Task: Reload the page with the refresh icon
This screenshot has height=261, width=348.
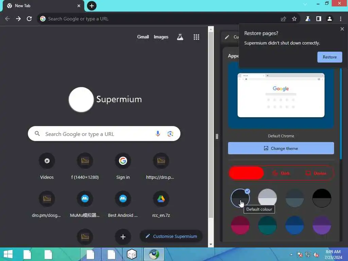Action: [29, 19]
